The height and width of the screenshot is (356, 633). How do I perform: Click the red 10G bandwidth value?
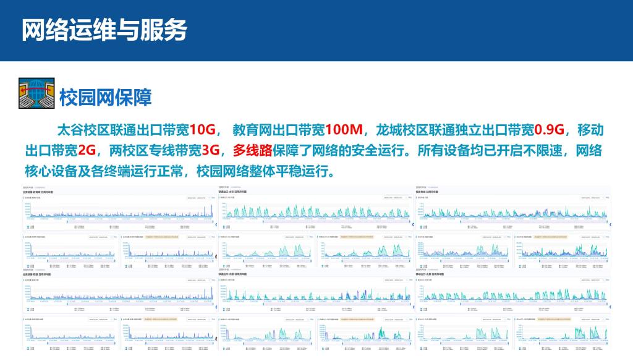pos(202,130)
